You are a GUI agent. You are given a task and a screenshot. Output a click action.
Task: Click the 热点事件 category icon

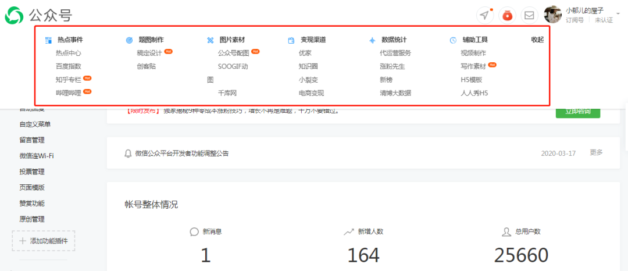(49, 40)
